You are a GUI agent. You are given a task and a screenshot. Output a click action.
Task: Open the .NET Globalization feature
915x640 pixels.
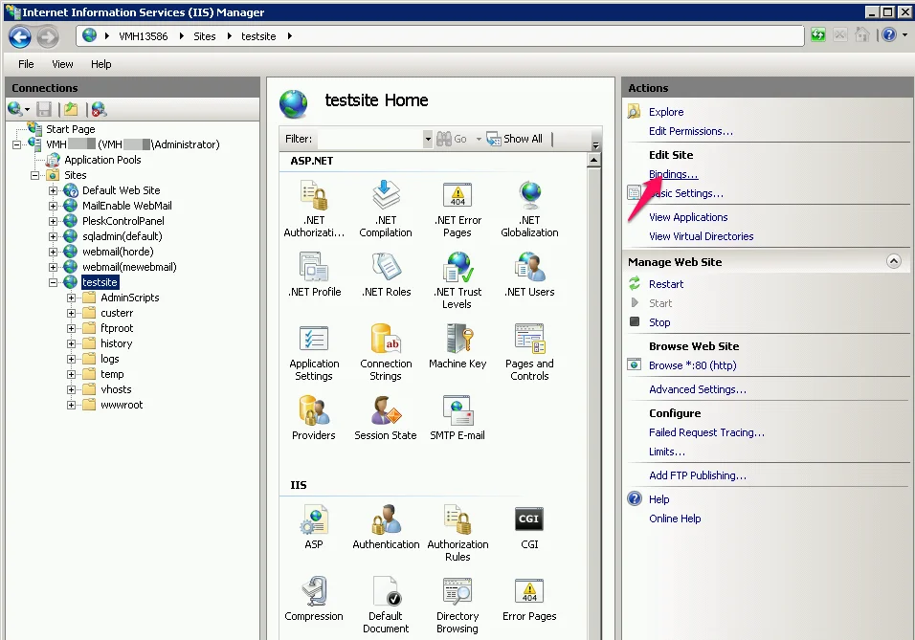click(x=529, y=209)
